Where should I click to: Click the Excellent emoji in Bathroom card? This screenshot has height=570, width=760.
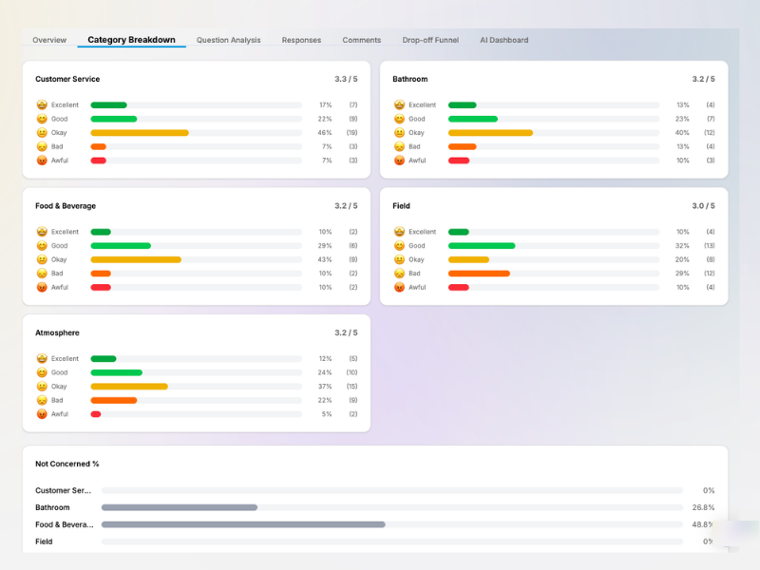click(399, 104)
